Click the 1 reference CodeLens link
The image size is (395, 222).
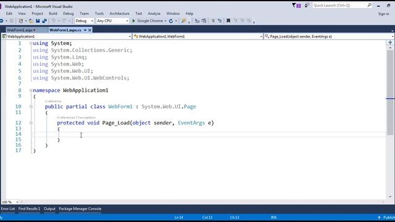click(x=53, y=101)
